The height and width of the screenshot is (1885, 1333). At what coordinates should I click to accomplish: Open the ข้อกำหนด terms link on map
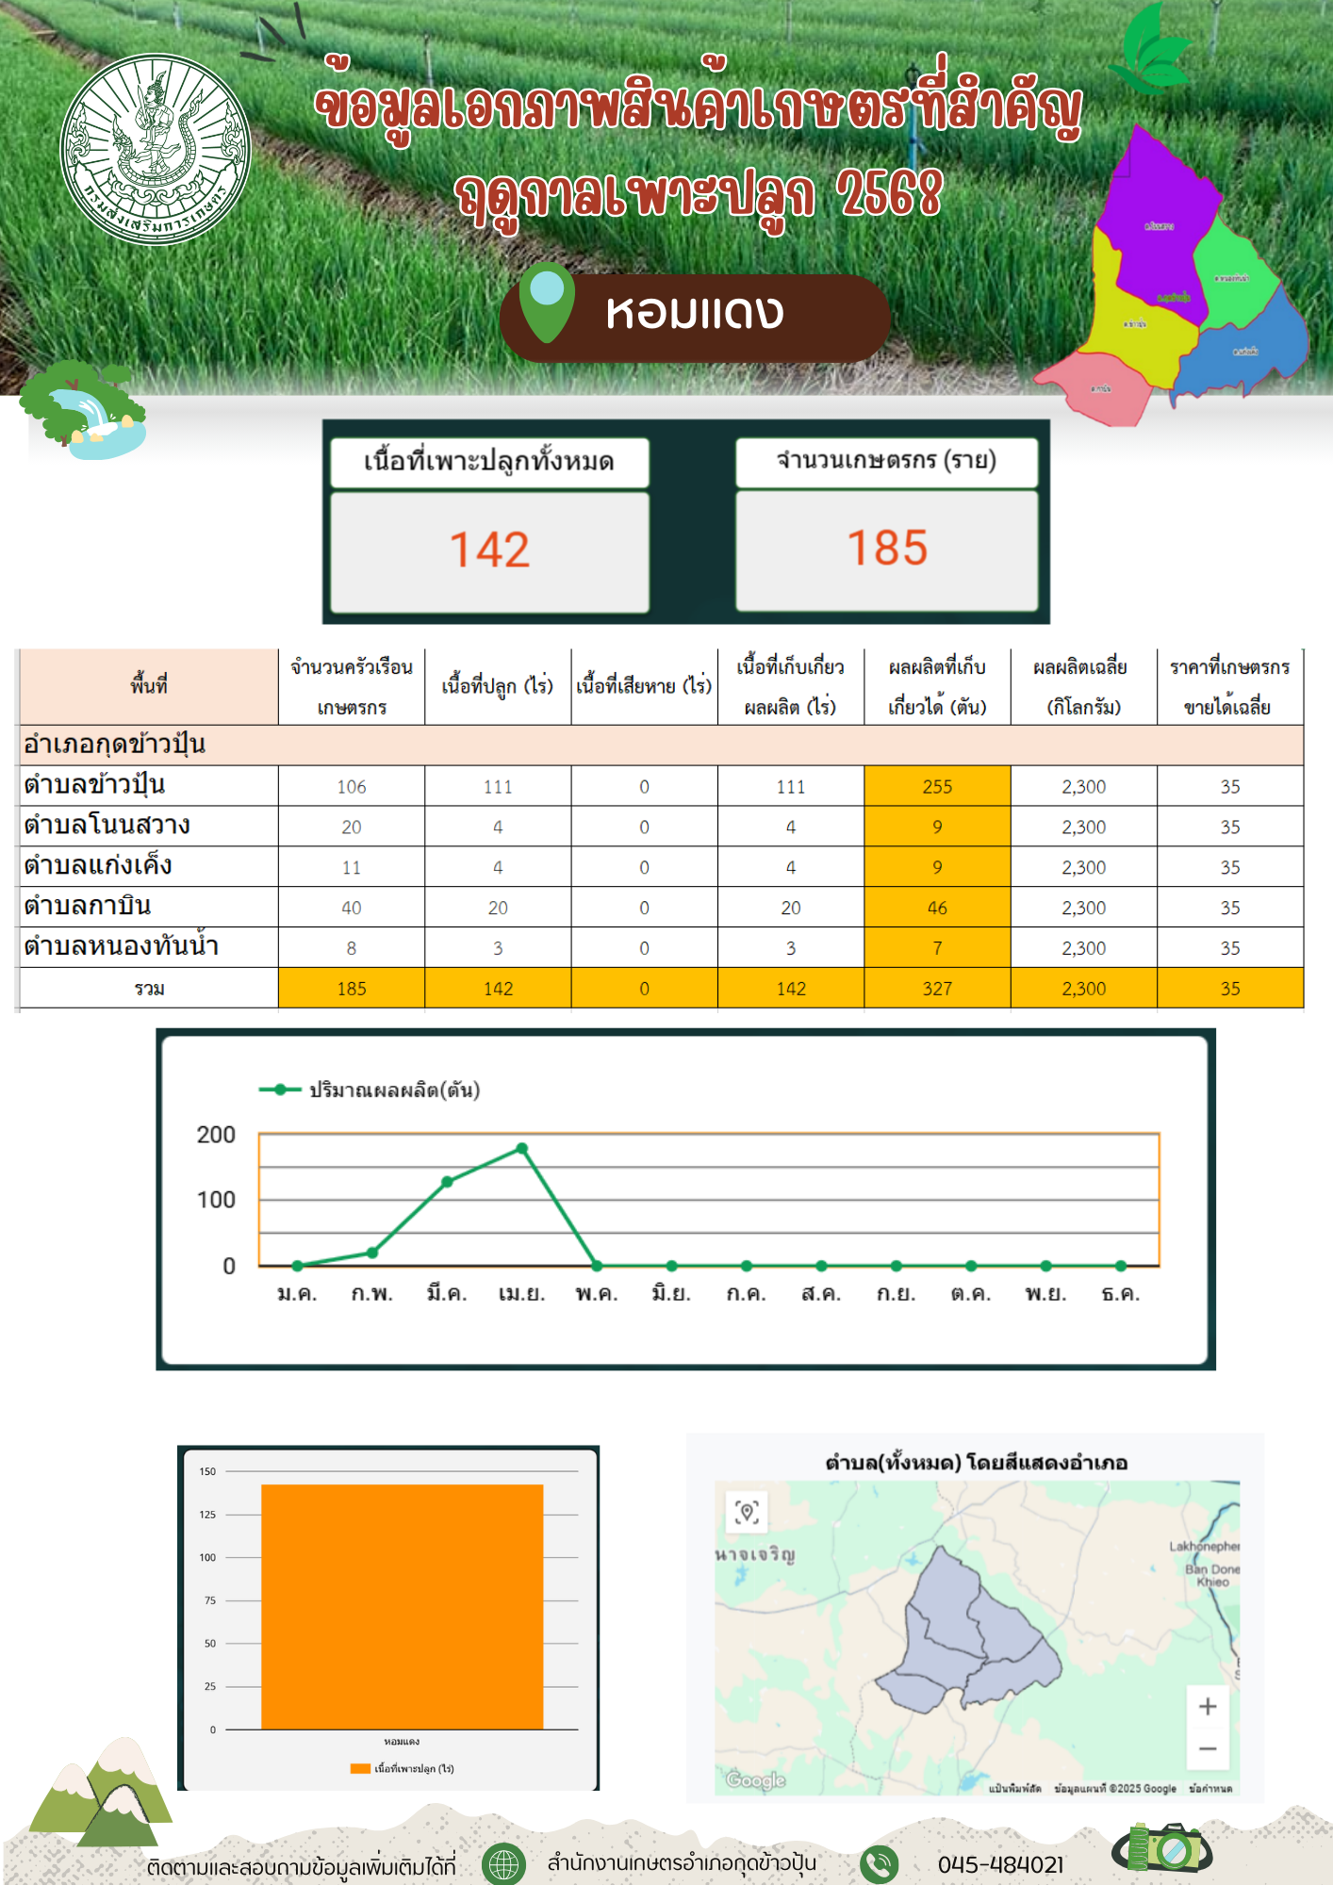click(x=1210, y=1788)
